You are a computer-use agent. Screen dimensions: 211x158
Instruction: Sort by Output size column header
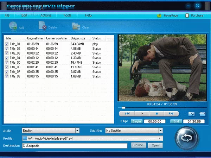click(x=78, y=38)
